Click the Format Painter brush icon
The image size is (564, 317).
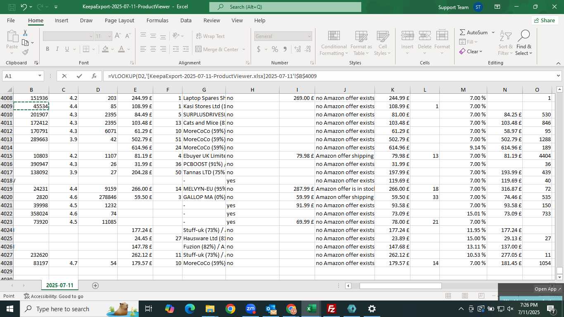25,52
